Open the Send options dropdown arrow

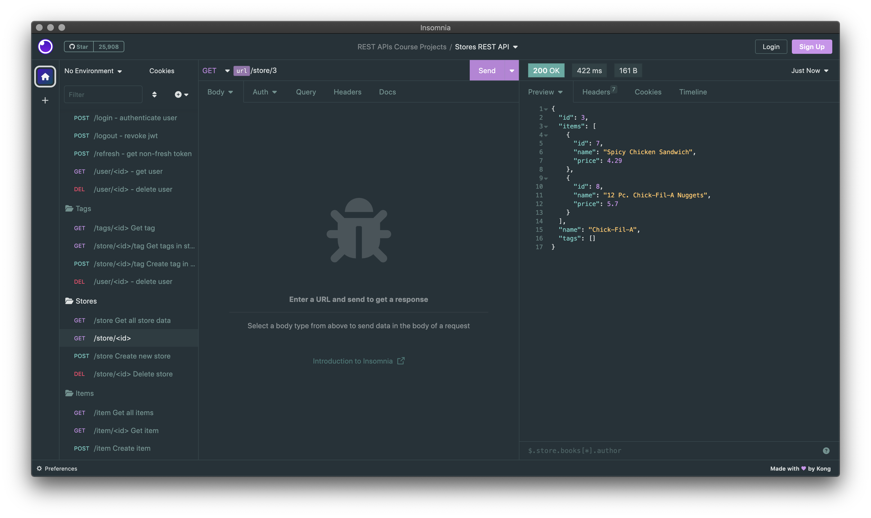[x=512, y=71]
